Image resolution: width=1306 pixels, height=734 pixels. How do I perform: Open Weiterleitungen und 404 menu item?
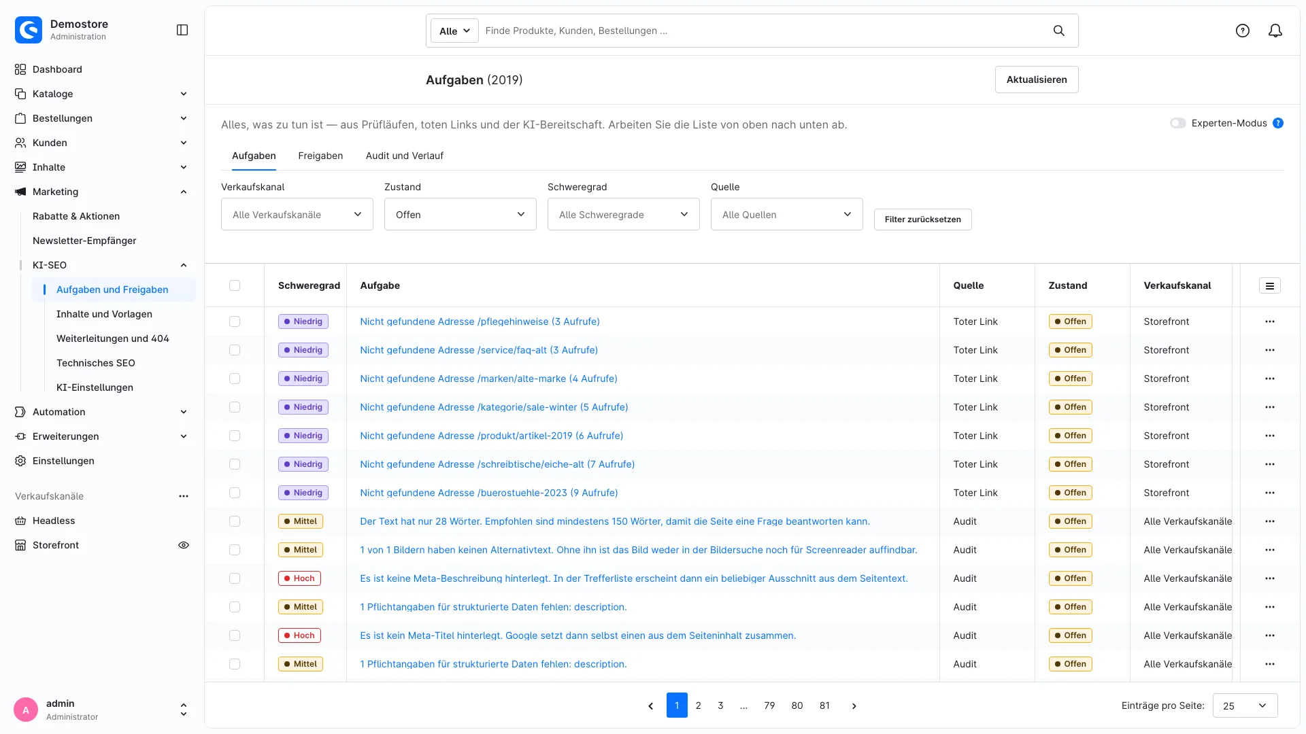click(113, 338)
